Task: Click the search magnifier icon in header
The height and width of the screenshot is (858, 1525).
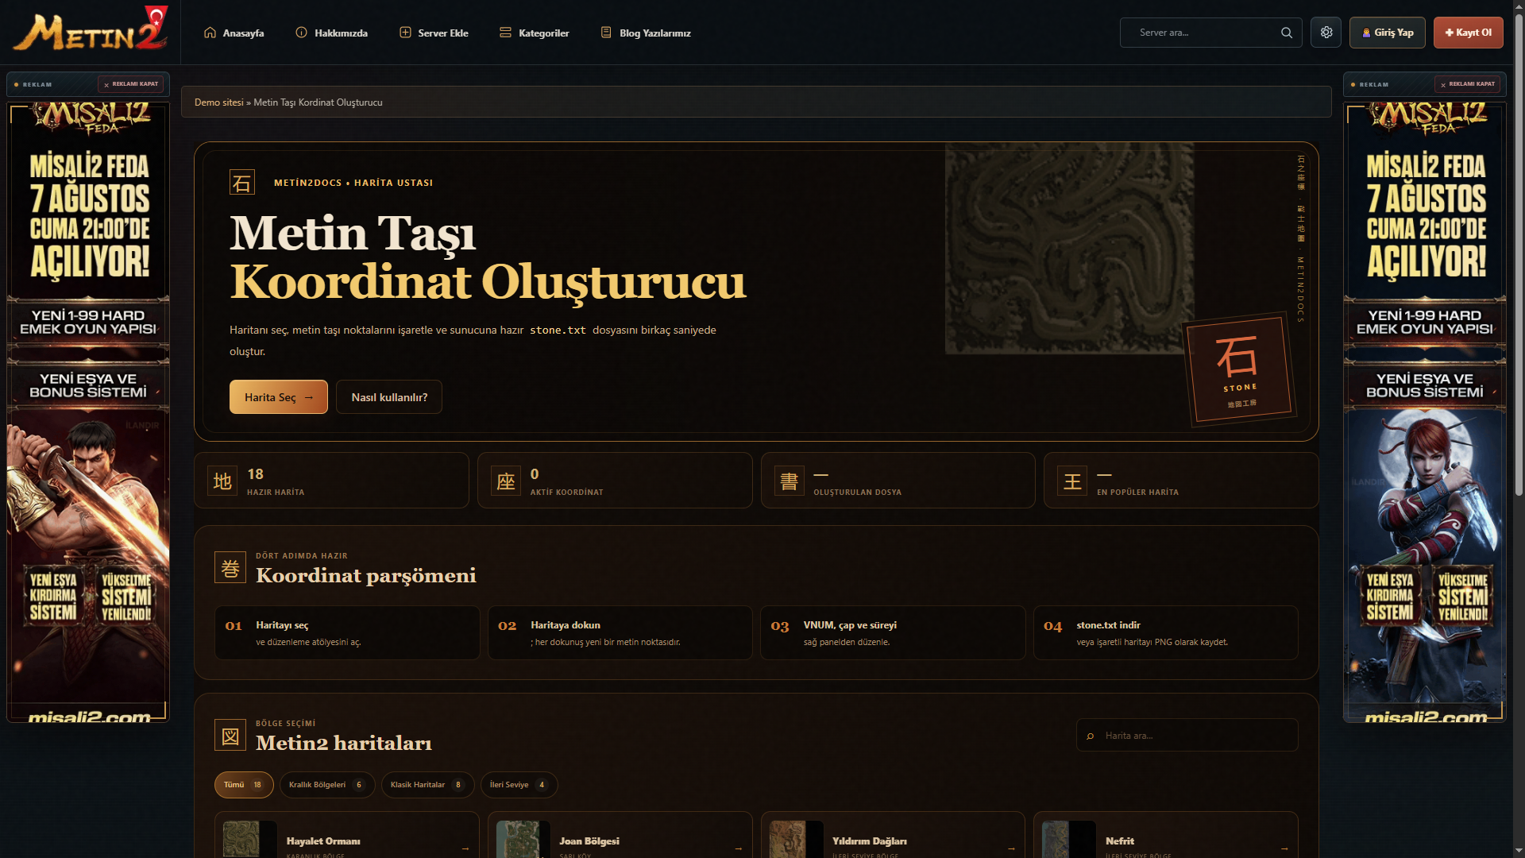Action: click(1287, 33)
